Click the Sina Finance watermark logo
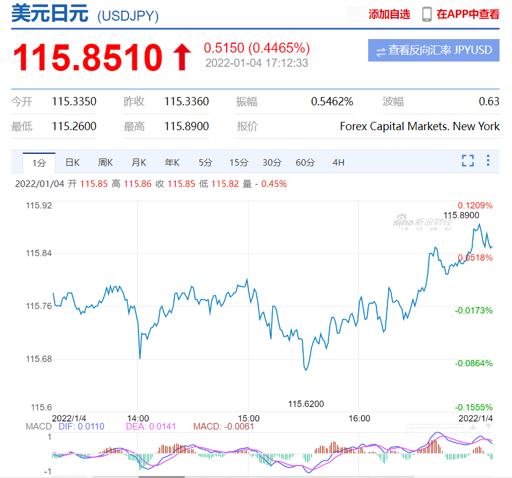The image size is (512, 478). click(423, 222)
